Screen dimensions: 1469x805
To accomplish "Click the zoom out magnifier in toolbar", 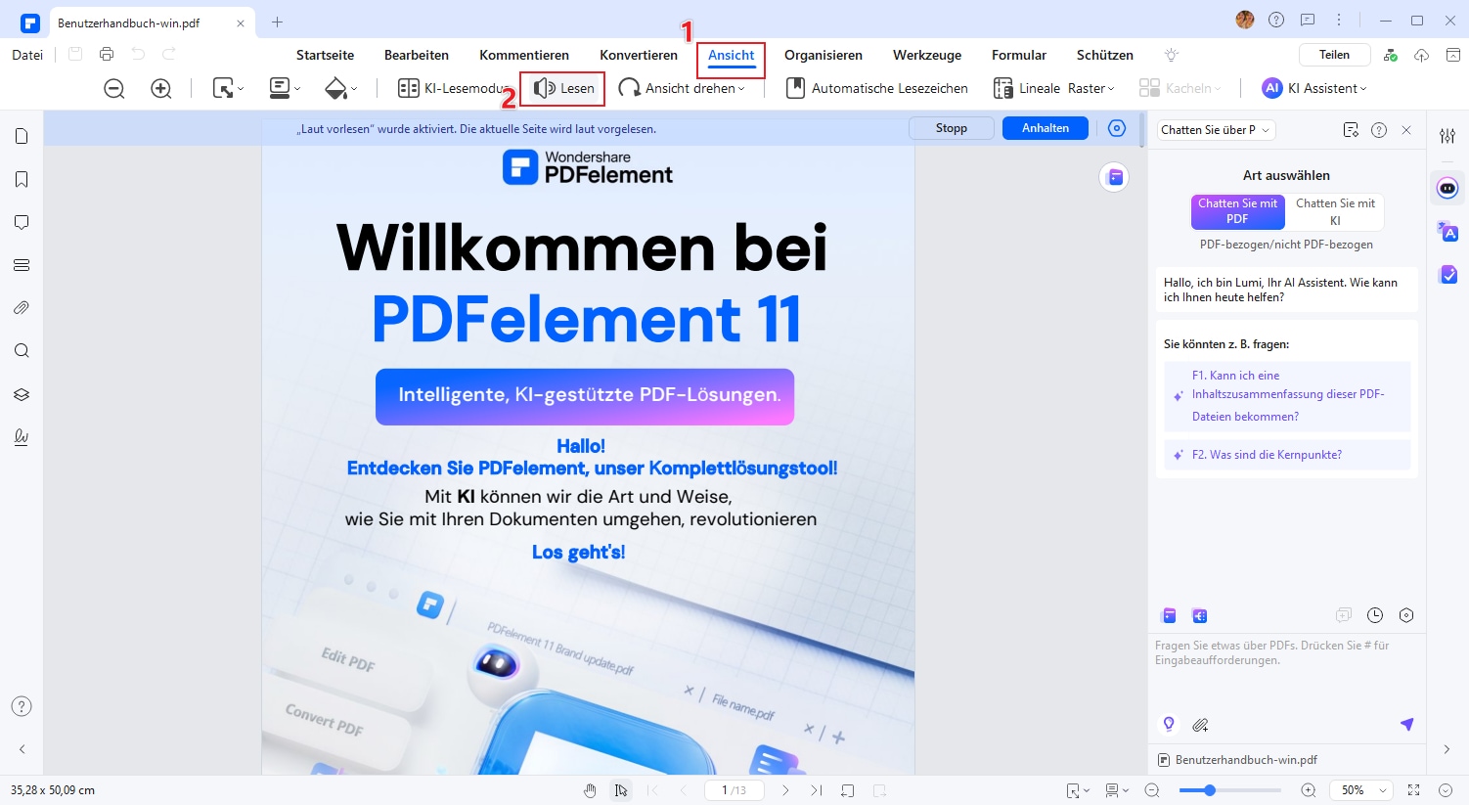I will [x=114, y=89].
